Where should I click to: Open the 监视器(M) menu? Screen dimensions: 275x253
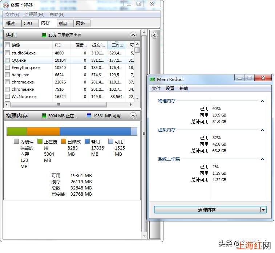tap(35, 15)
